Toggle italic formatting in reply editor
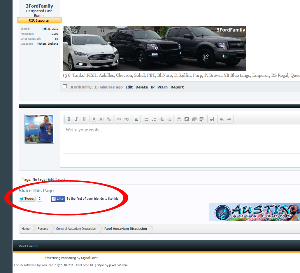 (76, 119)
